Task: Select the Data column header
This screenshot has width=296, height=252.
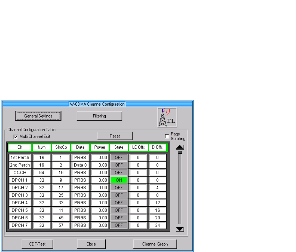Action: tap(80, 147)
